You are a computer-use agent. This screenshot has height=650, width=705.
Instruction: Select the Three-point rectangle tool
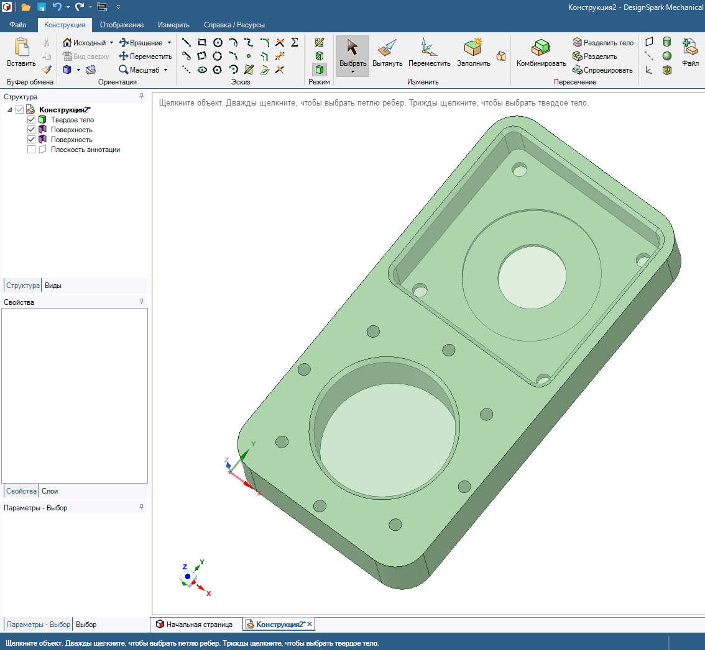[x=202, y=56]
